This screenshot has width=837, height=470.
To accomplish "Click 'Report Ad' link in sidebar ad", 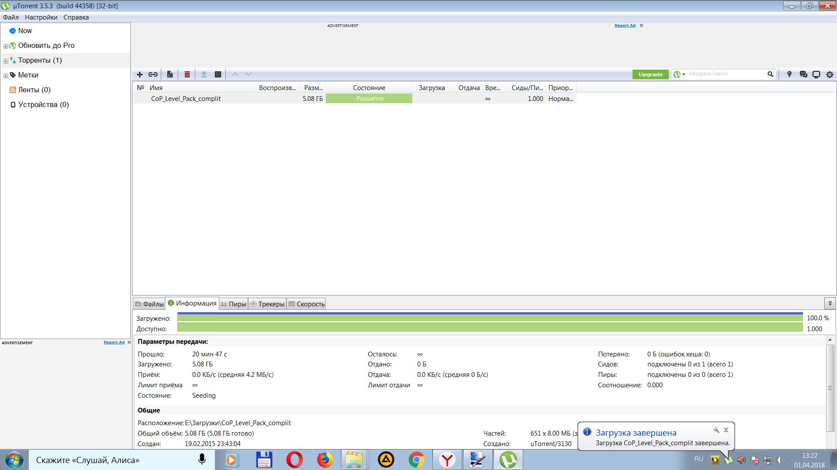I will coord(114,342).
